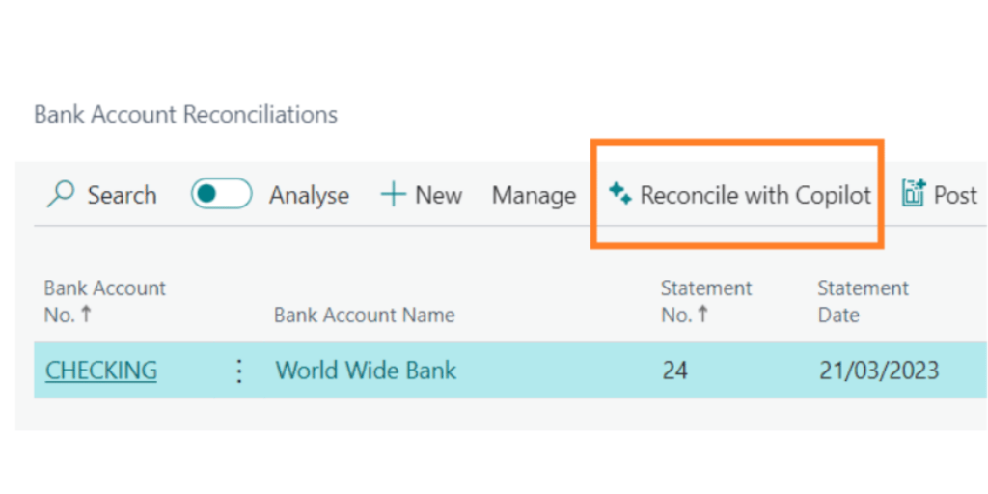988x494 pixels.
Task: Click the plus icon beside New
Action: 393,195
